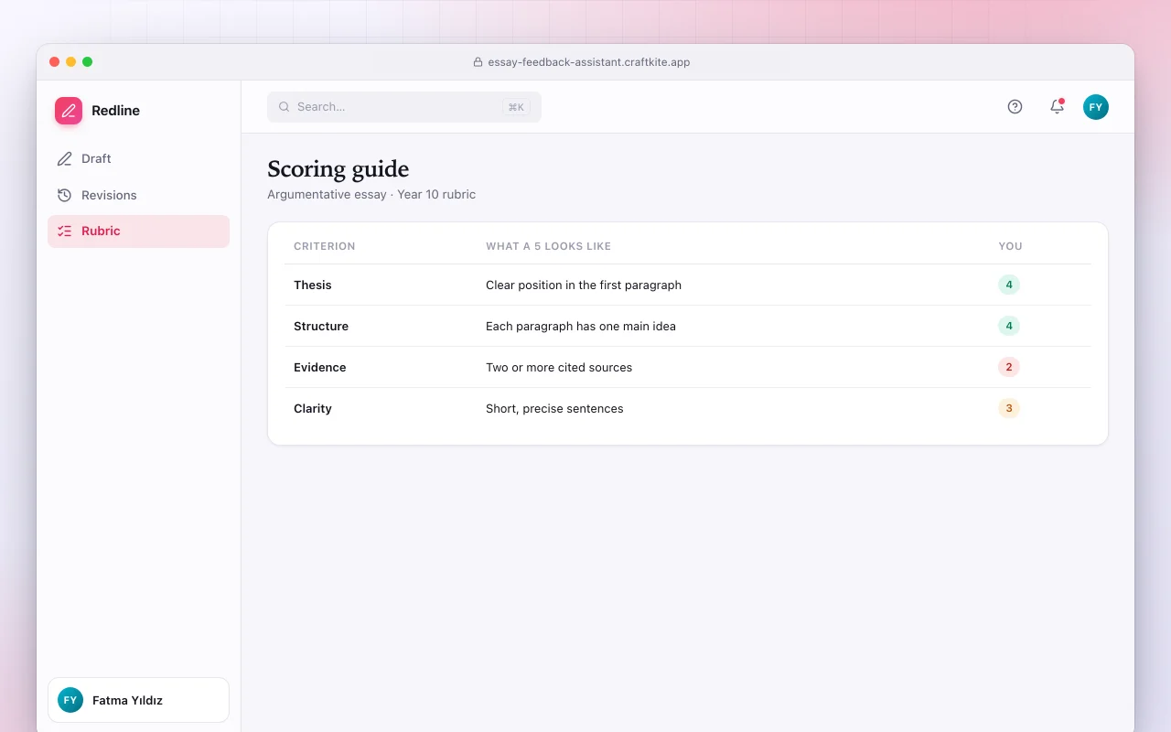Select the Rubric sidebar item

(x=138, y=231)
